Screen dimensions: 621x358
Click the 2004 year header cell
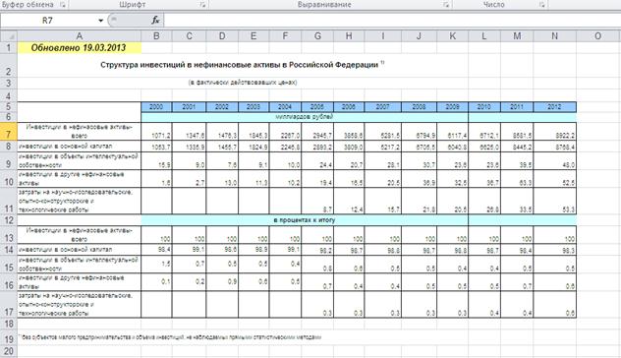(285, 106)
